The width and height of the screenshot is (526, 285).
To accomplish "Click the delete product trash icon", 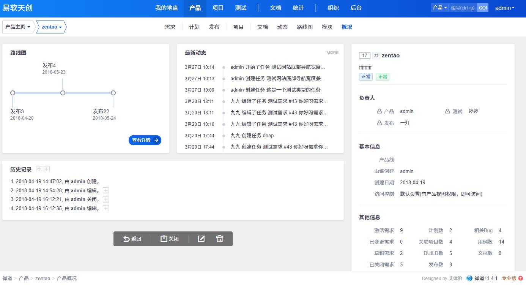I will (x=220, y=239).
